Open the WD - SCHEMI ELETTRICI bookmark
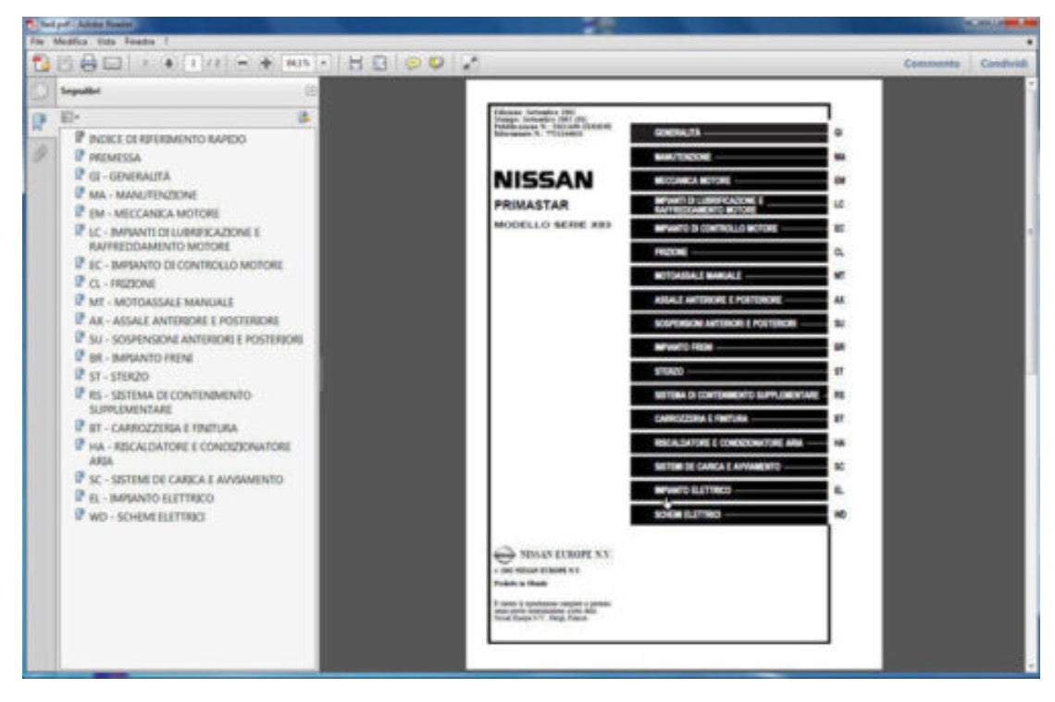This screenshot has width=1055, height=702. coord(147,517)
